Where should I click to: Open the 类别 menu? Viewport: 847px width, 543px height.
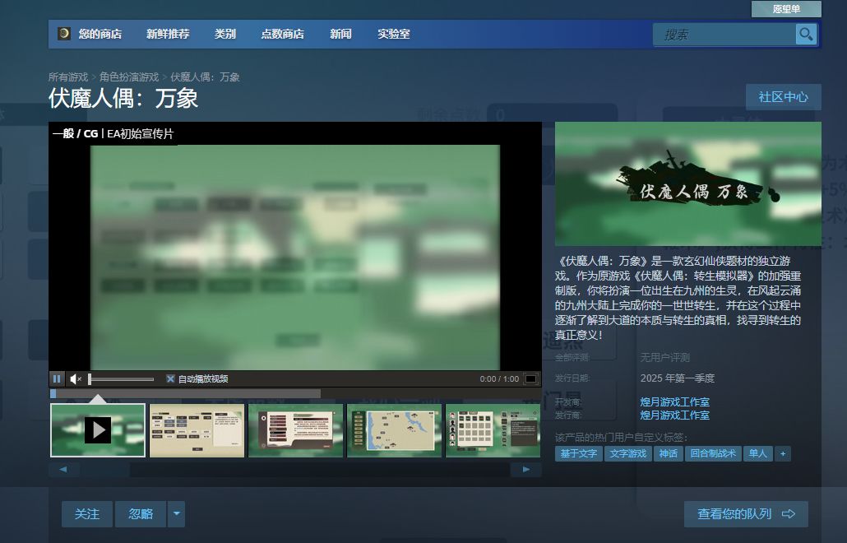[x=224, y=34]
